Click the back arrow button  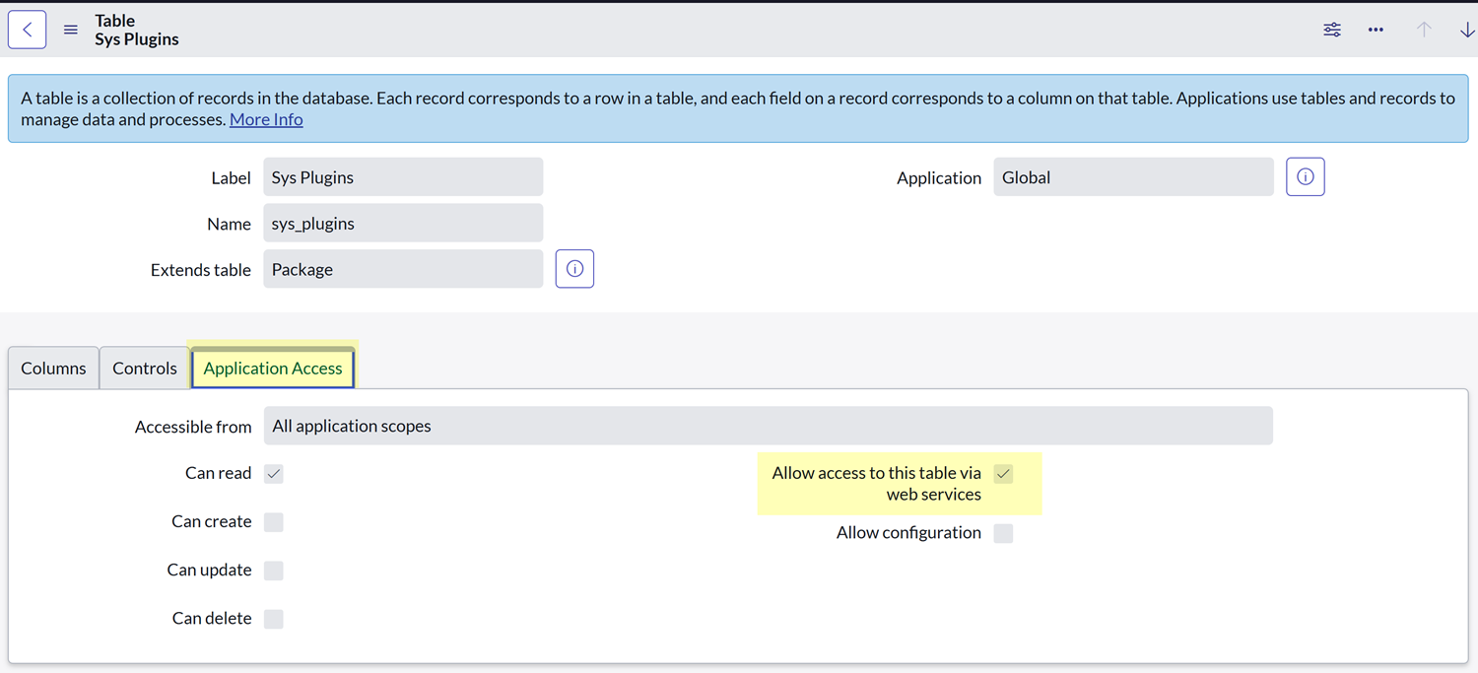[x=27, y=30]
